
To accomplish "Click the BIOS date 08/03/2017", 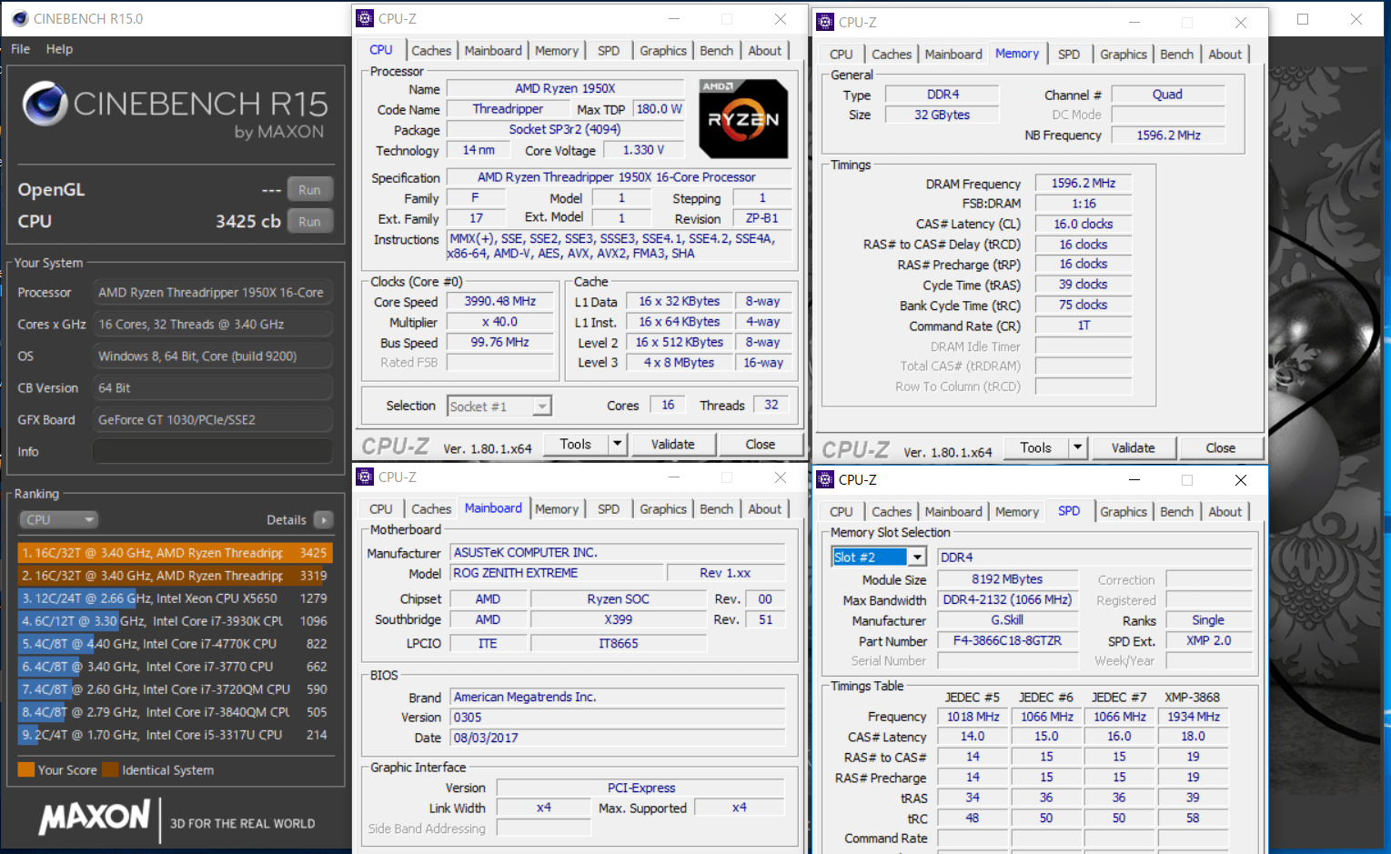I will 618,738.
